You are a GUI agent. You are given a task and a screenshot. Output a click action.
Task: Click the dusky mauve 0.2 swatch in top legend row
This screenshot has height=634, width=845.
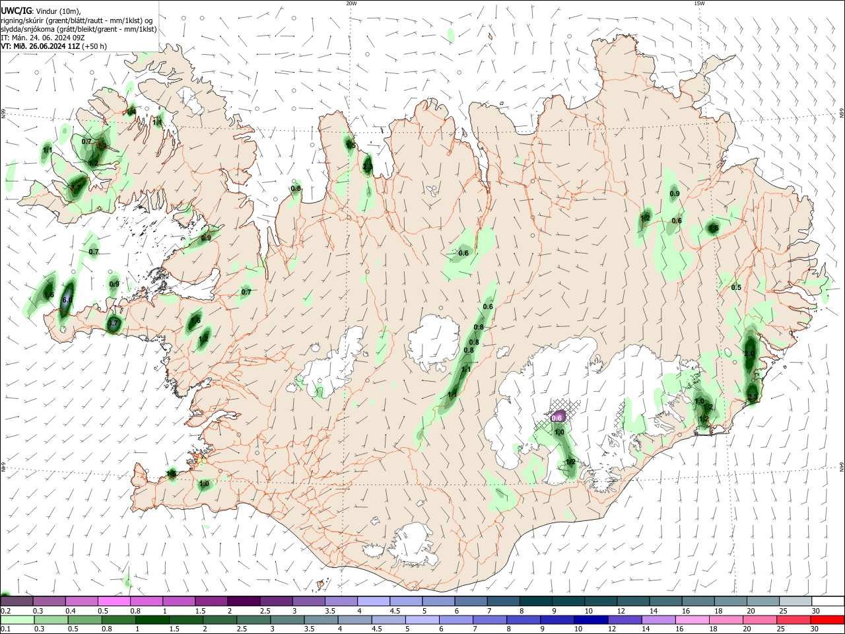(x=17, y=601)
